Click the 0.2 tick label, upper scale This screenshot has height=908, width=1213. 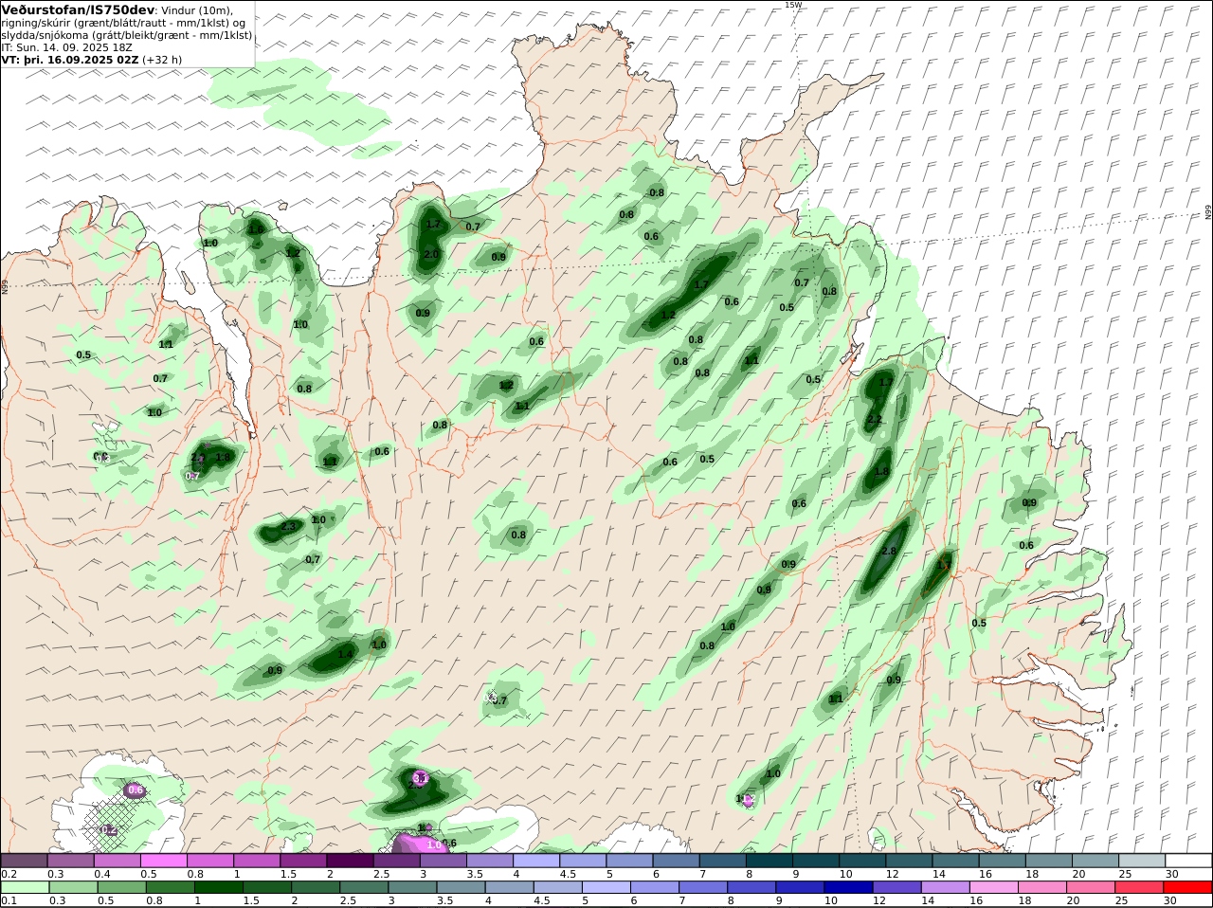(9, 874)
